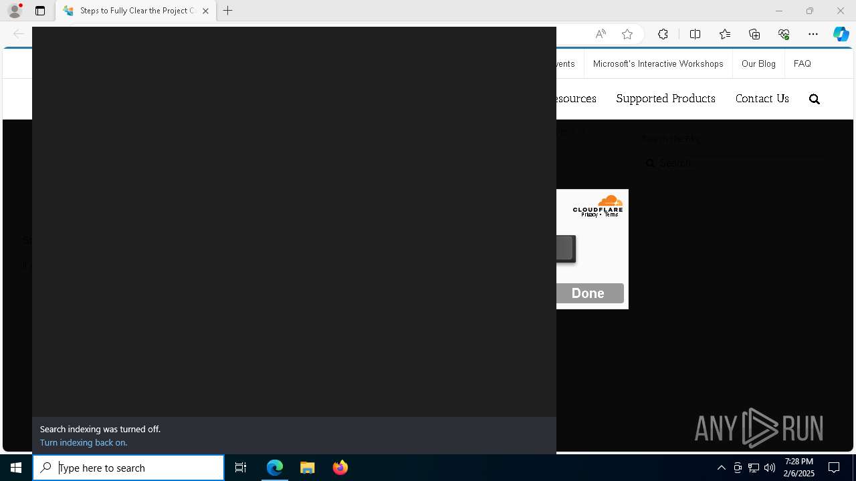Open the volume speaker tray icon
Viewport: 856px width, 481px height.
(770, 468)
